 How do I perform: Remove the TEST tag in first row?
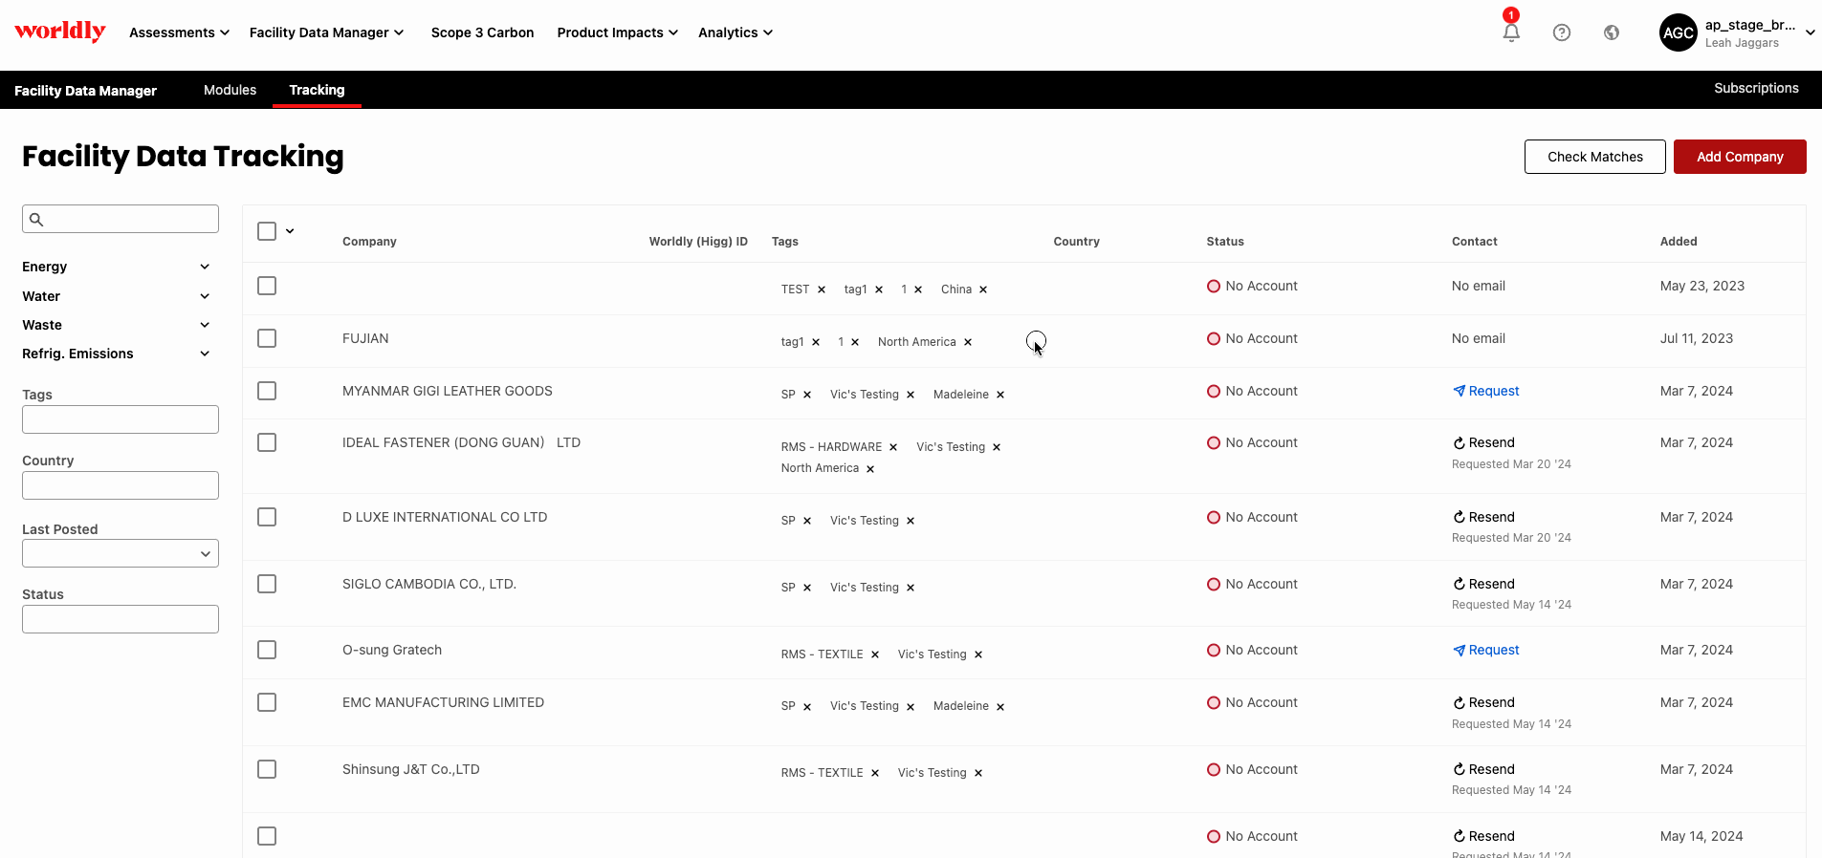click(x=822, y=290)
